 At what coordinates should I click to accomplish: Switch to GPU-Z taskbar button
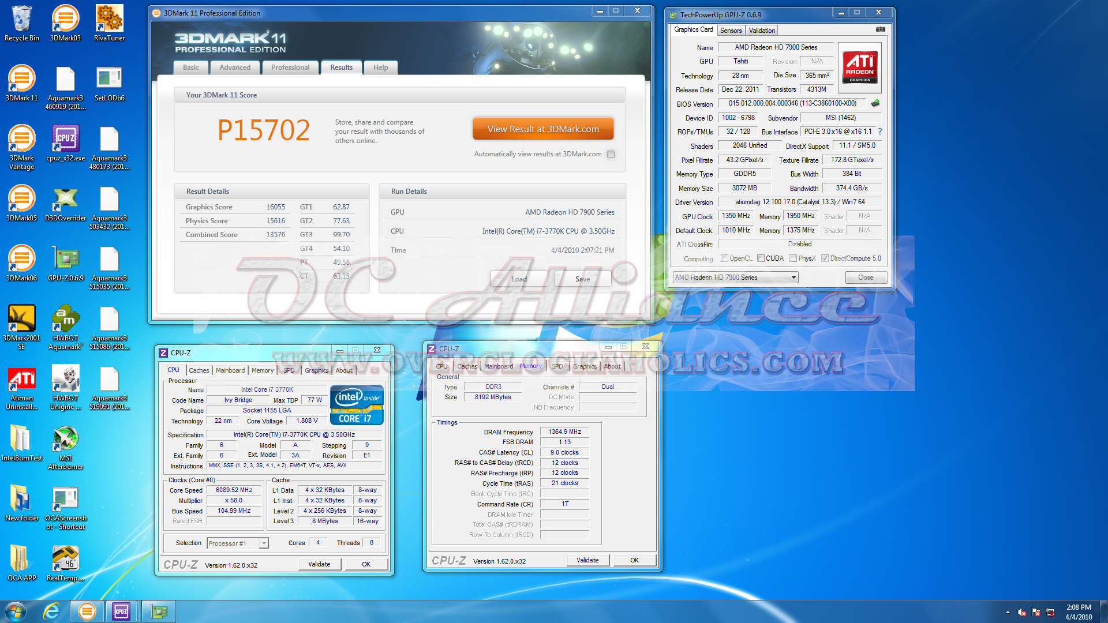click(x=158, y=611)
